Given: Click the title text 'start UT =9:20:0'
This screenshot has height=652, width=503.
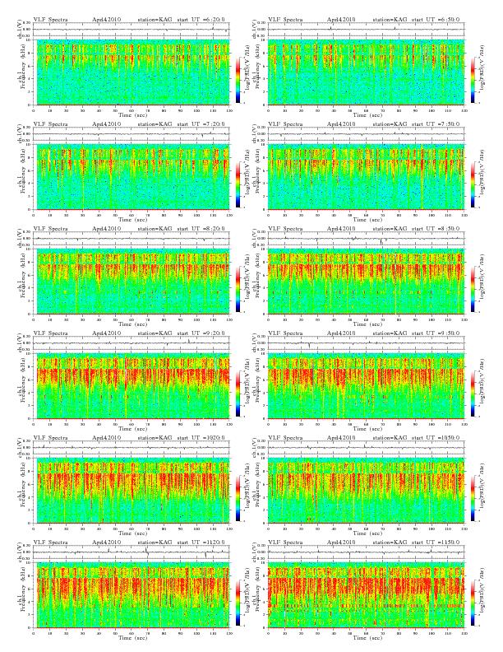Looking at the screenshot, I should [201, 333].
